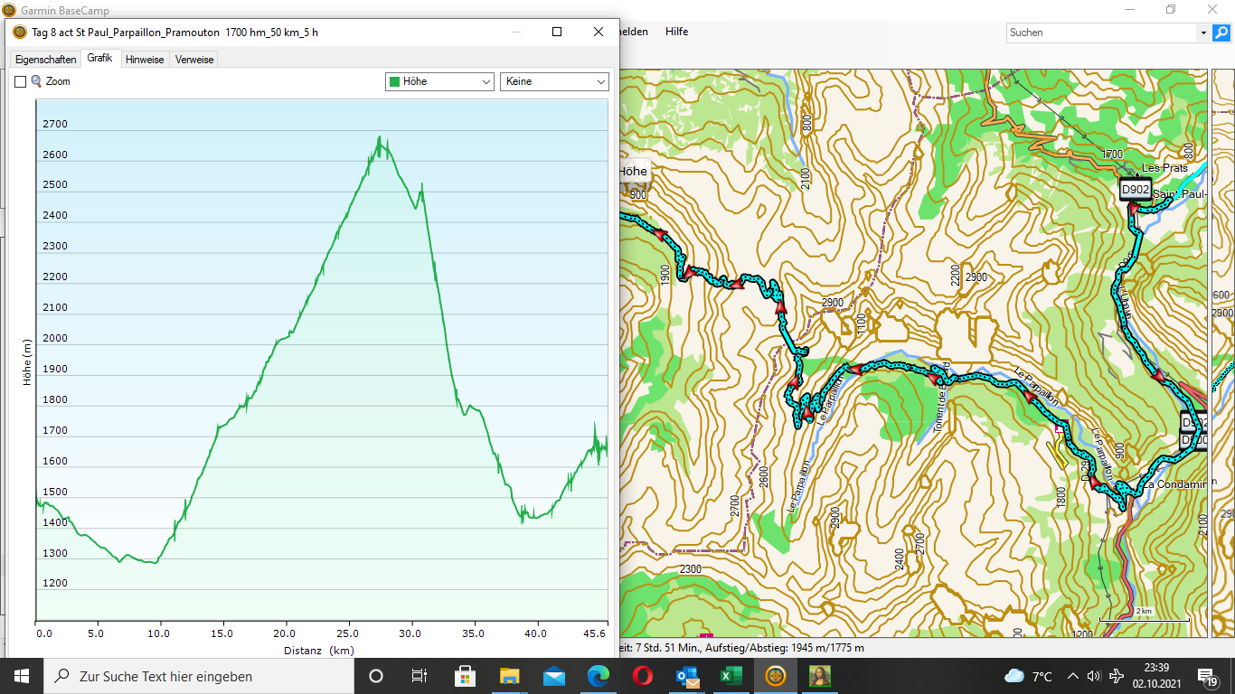Click the Les Prats label on the map
This screenshot has width=1235, height=694.
[1164, 168]
